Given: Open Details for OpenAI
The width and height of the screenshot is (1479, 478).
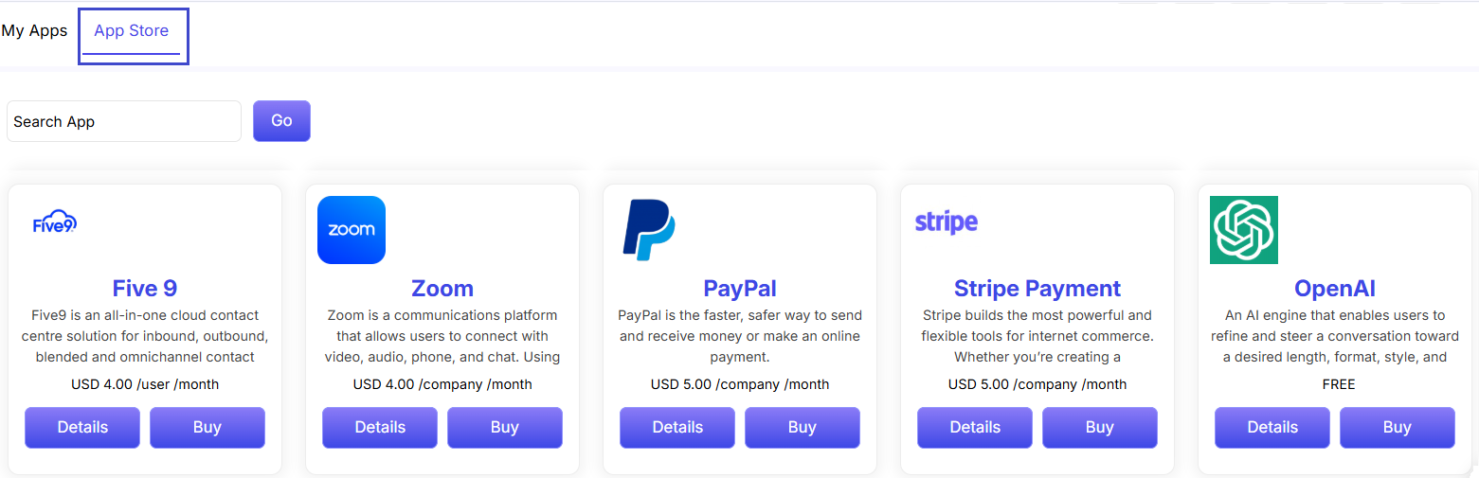Looking at the screenshot, I should coord(1272,428).
